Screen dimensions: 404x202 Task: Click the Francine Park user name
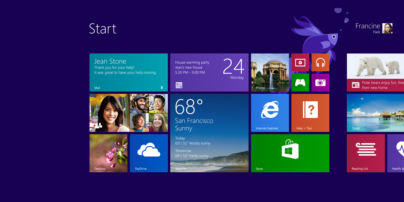(x=368, y=28)
